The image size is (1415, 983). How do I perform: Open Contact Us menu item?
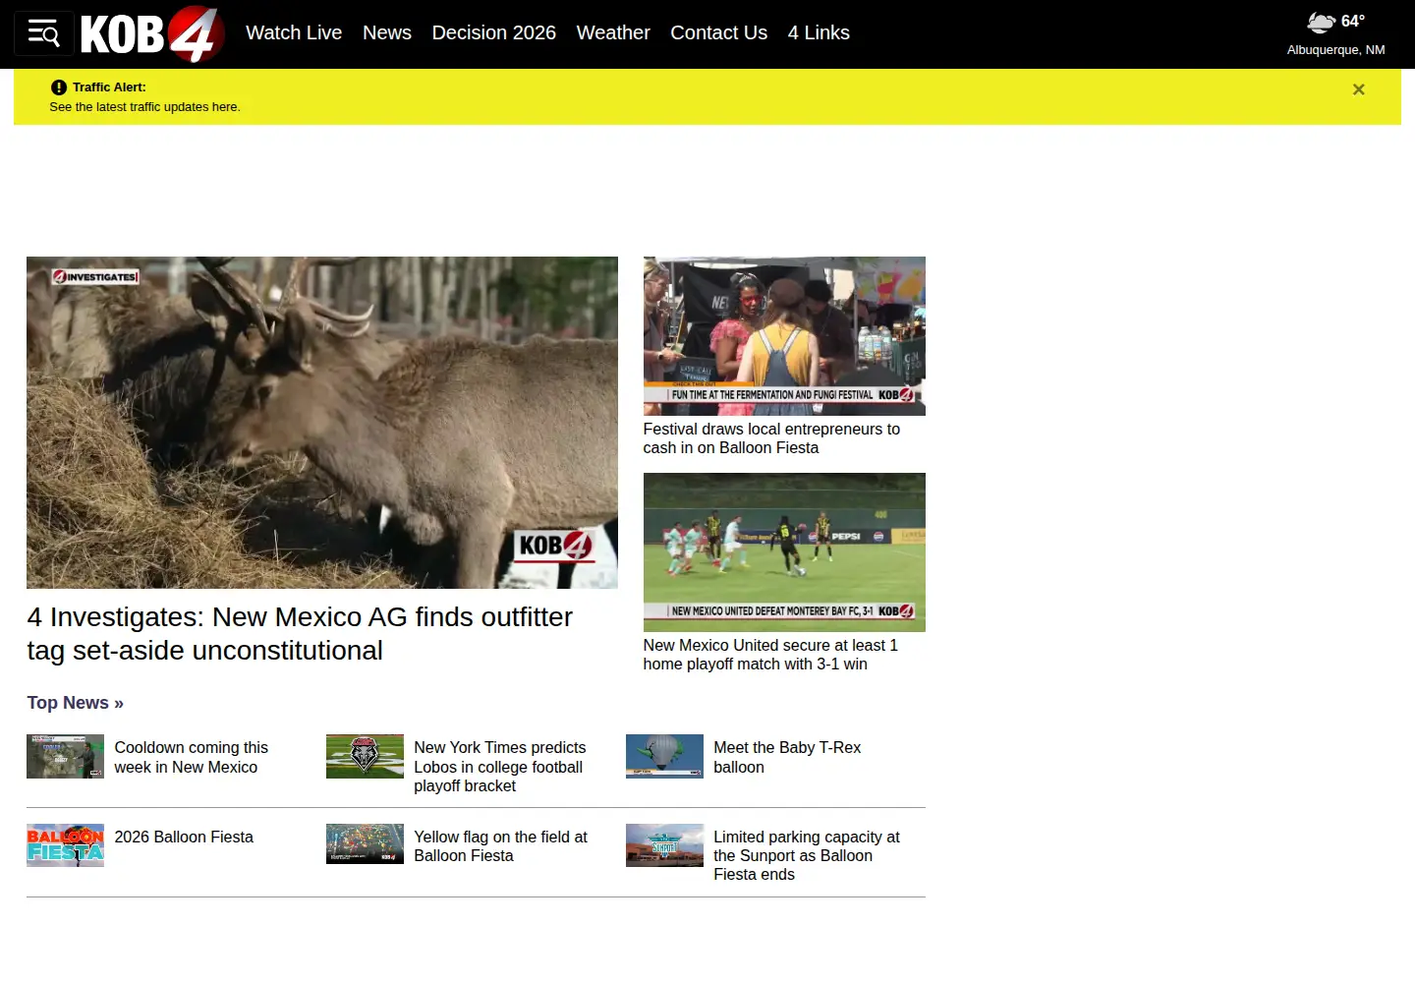(x=718, y=32)
